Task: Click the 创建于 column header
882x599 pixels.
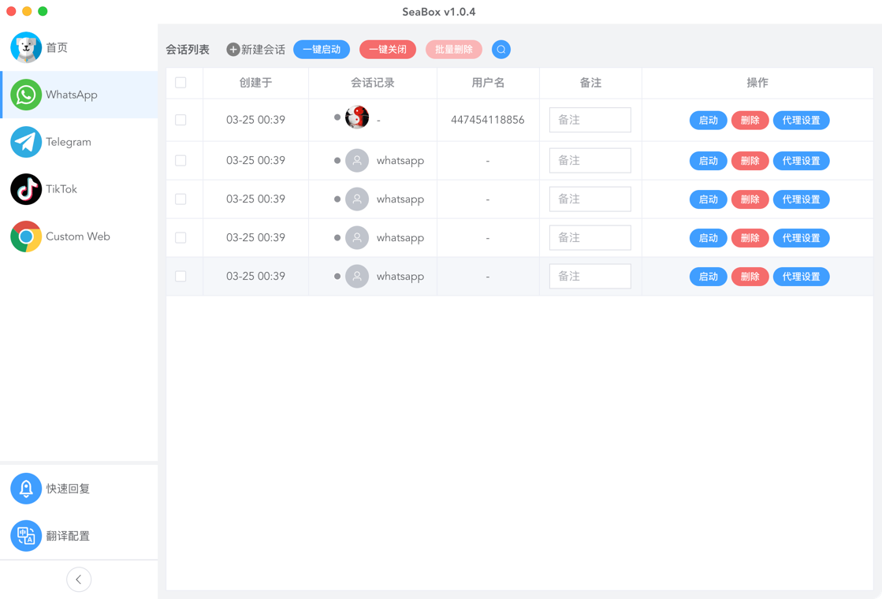Action: 256,83
